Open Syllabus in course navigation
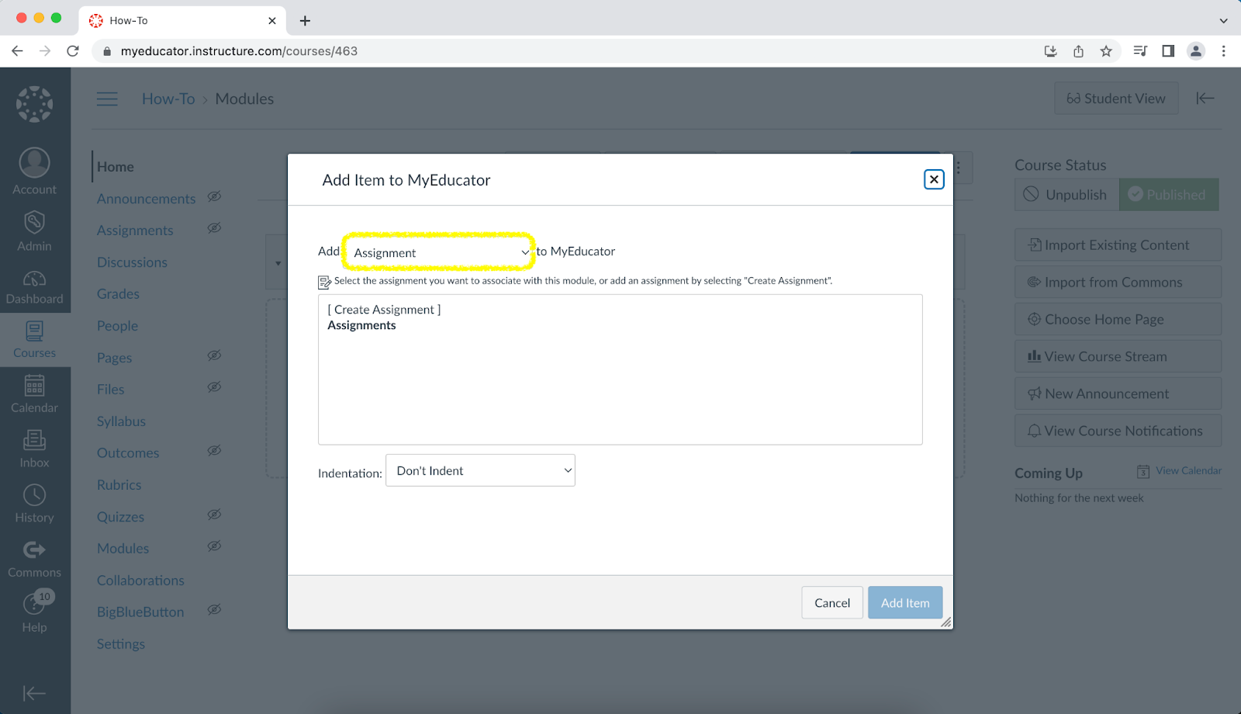 point(121,421)
